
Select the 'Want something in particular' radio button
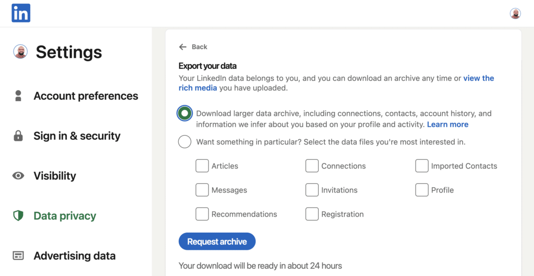185,142
